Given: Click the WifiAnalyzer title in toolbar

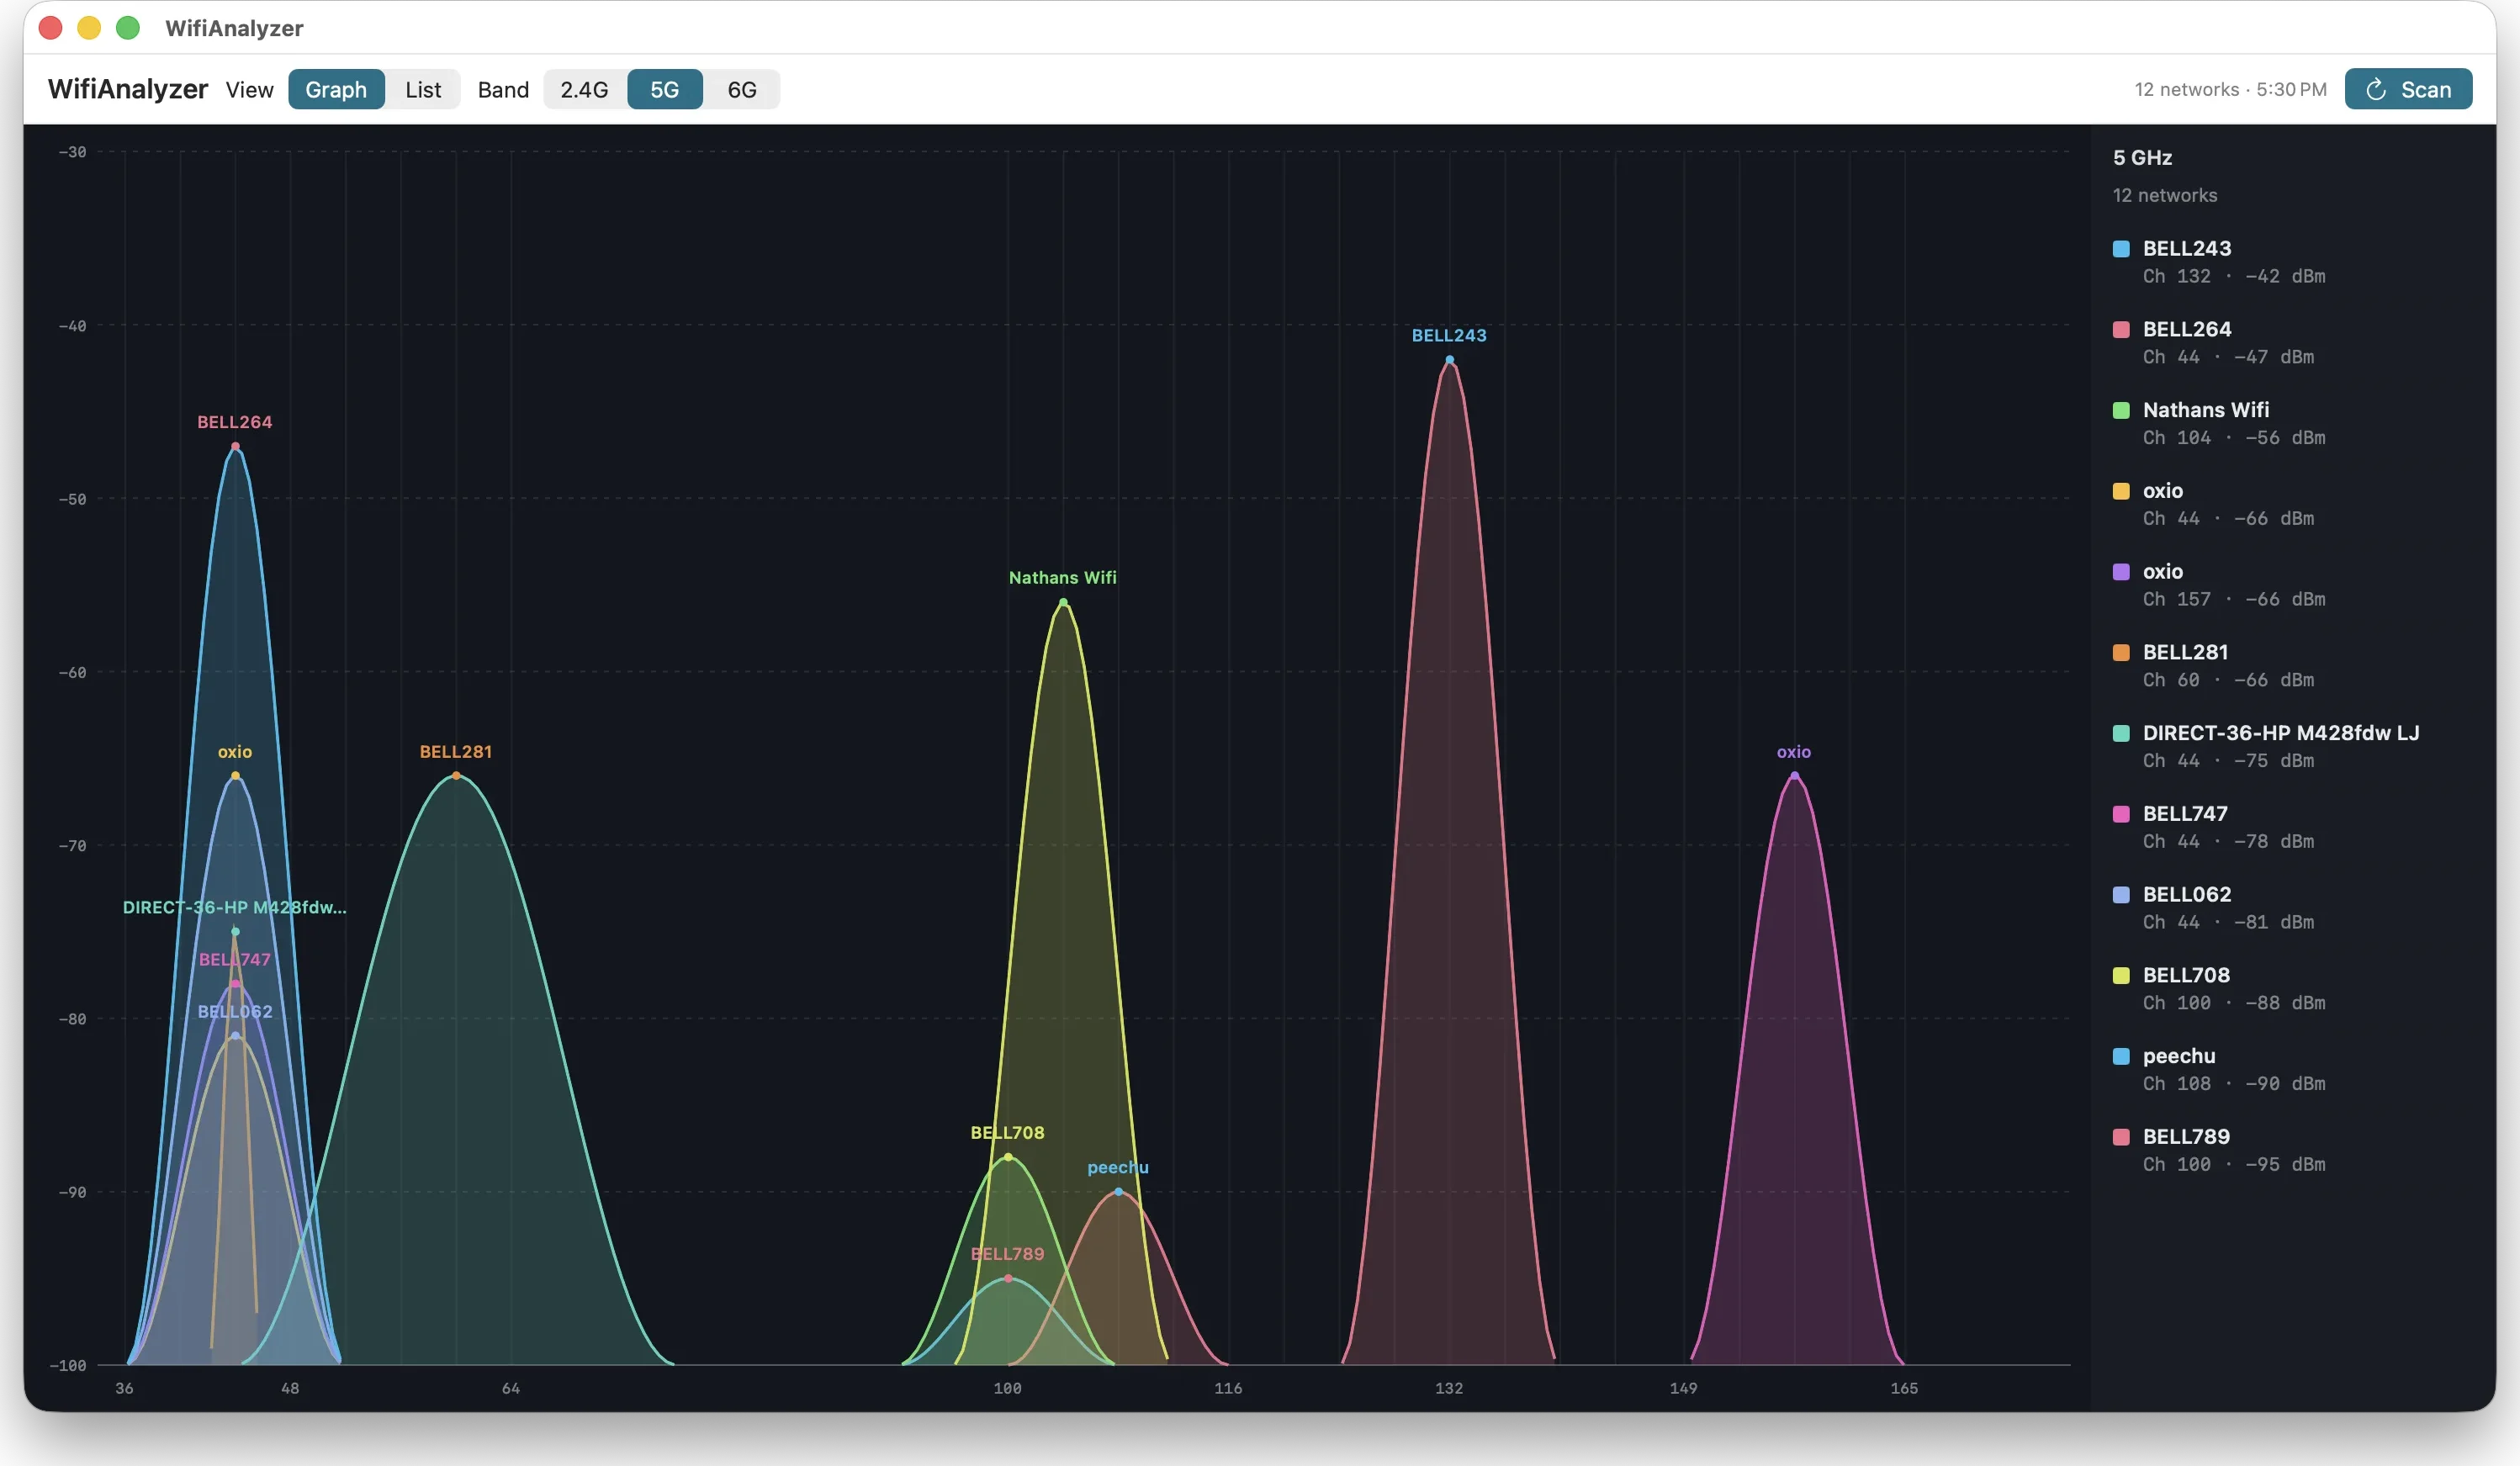Looking at the screenshot, I should (128, 89).
